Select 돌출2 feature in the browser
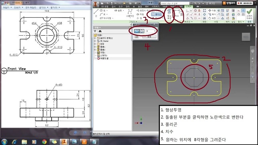 [x=101, y=50]
